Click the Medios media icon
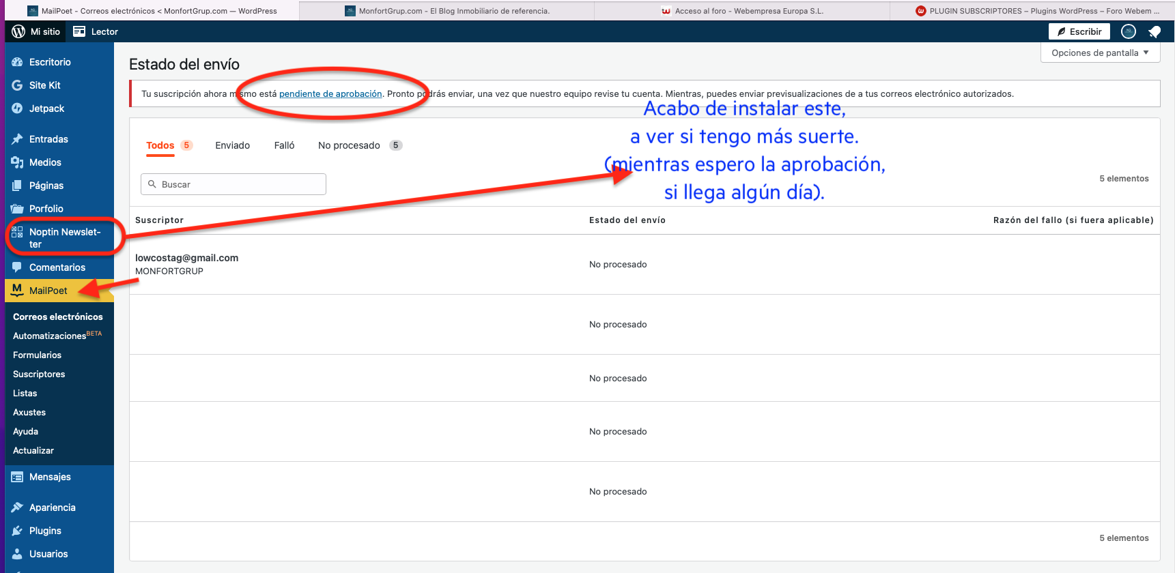 17,162
